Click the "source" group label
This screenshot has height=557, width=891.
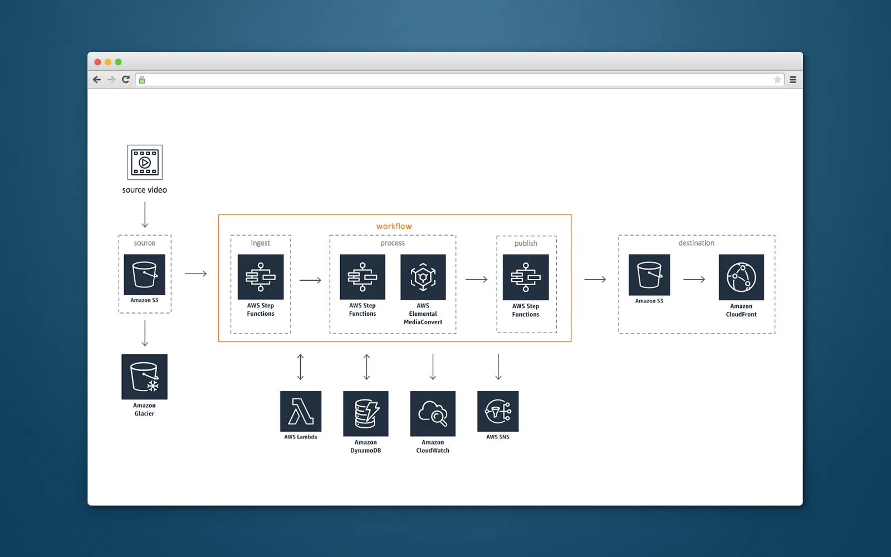tap(145, 243)
